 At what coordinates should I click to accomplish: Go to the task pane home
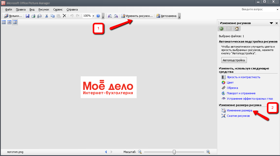[x=237, y=29]
